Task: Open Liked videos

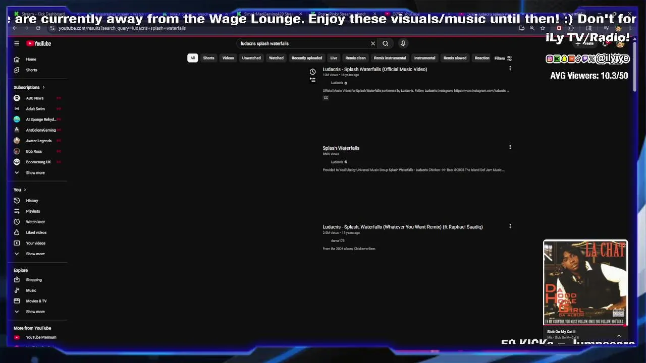Action: tap(35, 232)
